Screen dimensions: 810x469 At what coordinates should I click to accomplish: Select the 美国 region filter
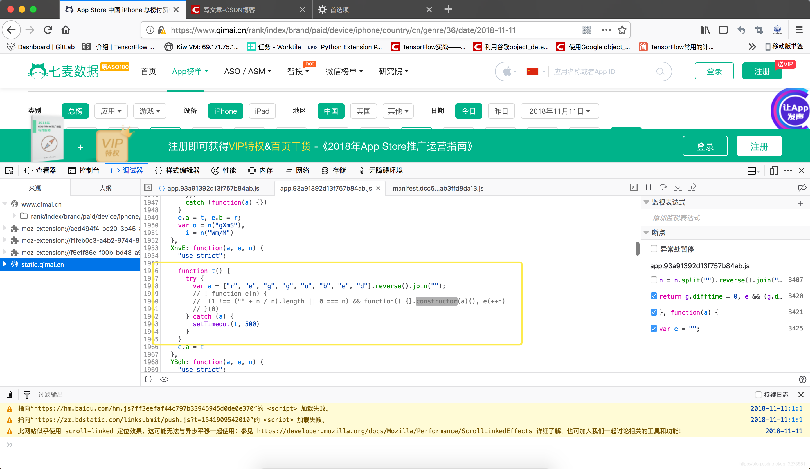click(363, 111)
